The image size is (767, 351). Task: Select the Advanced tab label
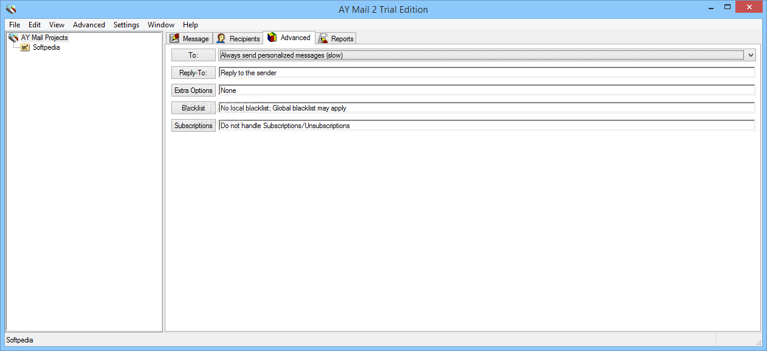coord(295,38)
